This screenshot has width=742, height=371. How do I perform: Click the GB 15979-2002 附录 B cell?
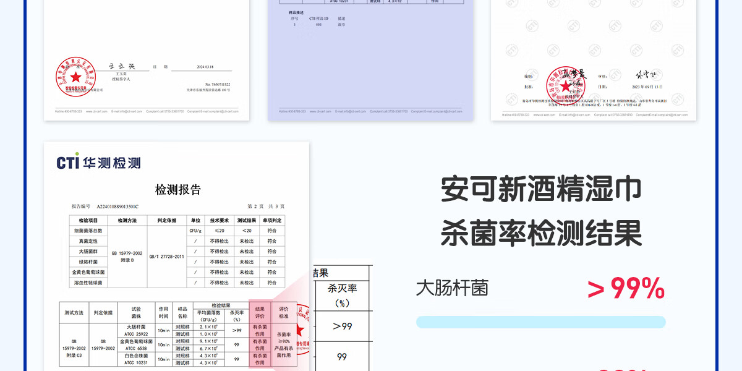coord(127,257)
